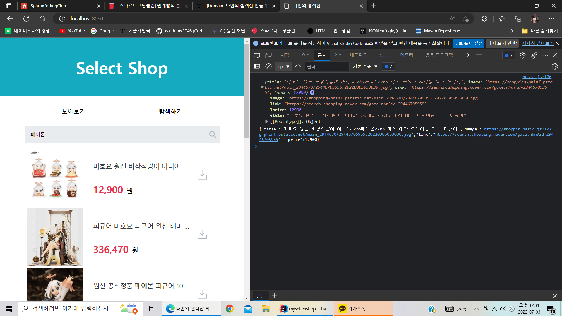
Task: Add a new DevTools tool tab
Action: (x=479, y=55)
